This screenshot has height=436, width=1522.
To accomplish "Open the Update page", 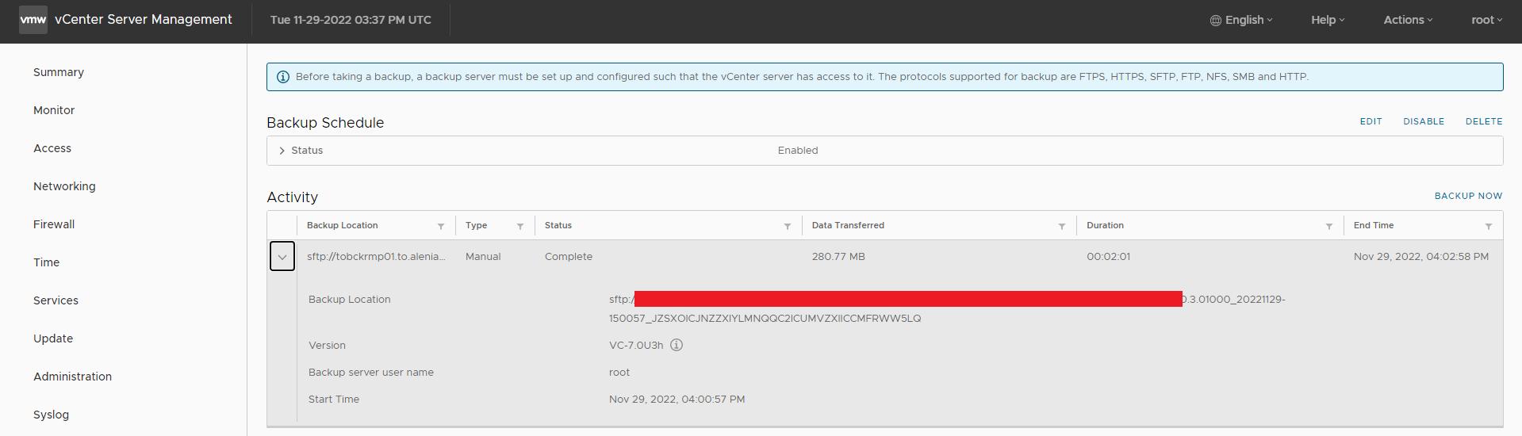I will coord(53,338).
